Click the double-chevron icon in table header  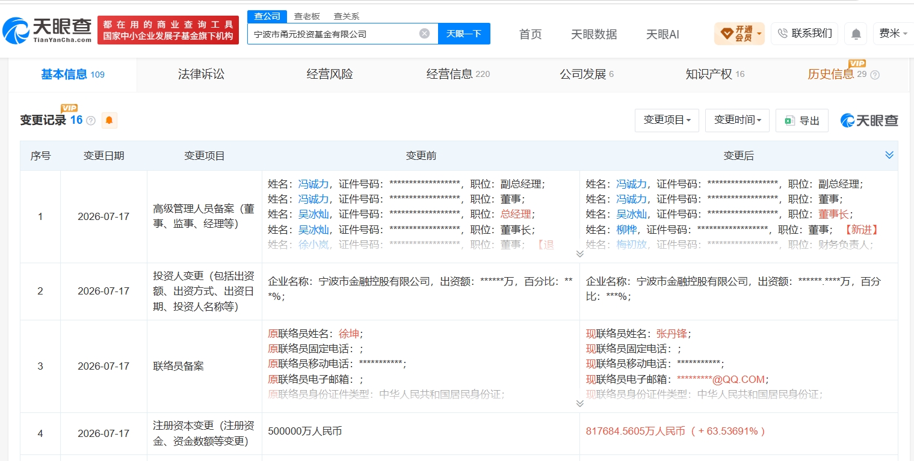click(889, 155)
